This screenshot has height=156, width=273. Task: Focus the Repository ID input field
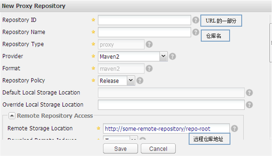144,20
